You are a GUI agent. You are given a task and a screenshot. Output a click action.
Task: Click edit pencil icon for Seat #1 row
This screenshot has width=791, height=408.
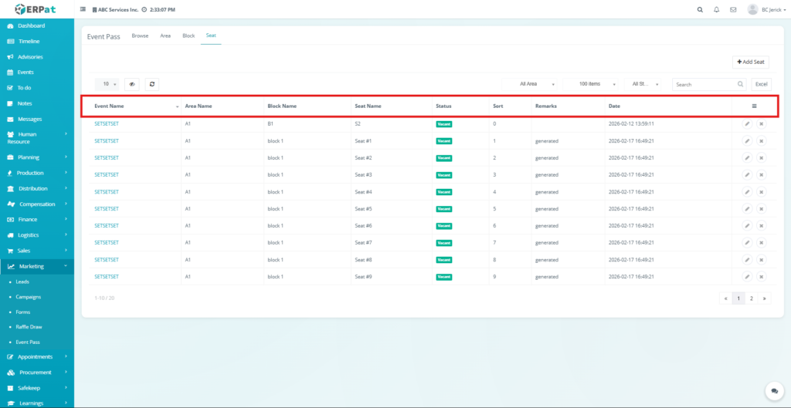point(747,141)
